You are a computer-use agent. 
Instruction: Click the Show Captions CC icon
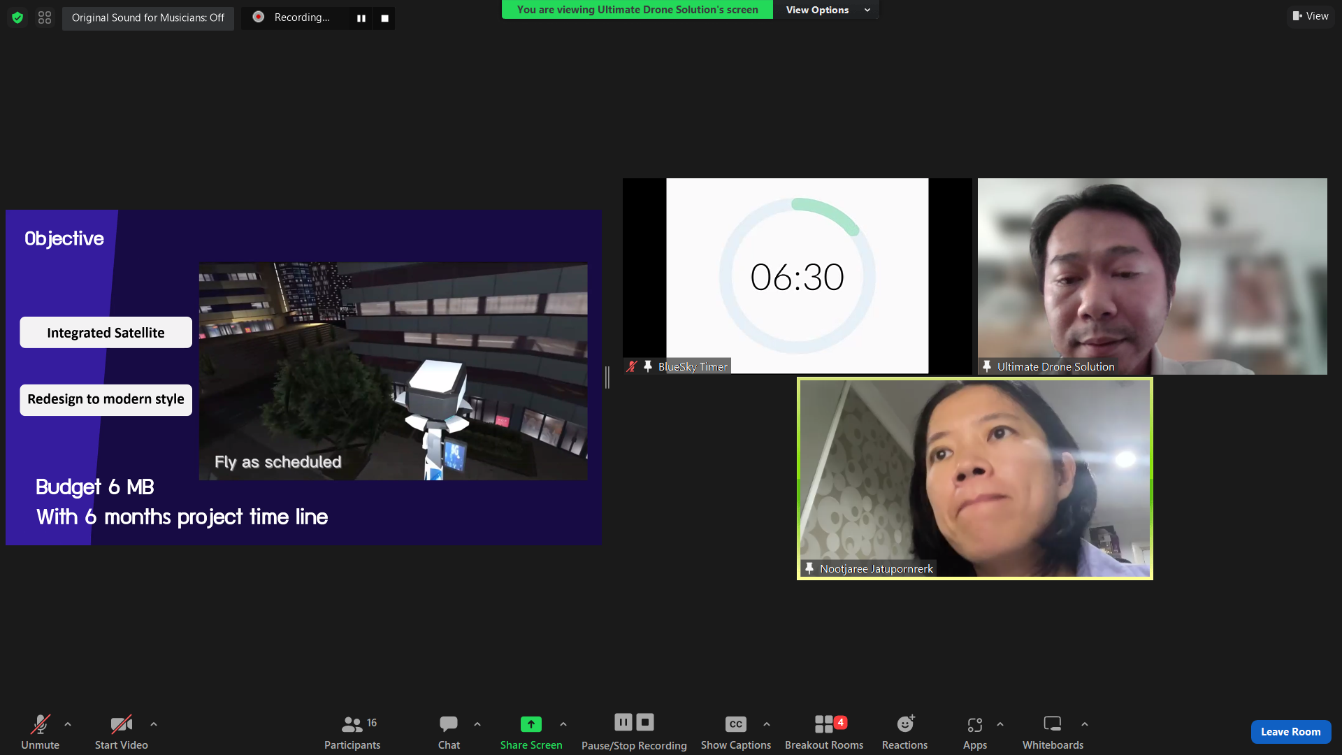click(x=735, y=724)
